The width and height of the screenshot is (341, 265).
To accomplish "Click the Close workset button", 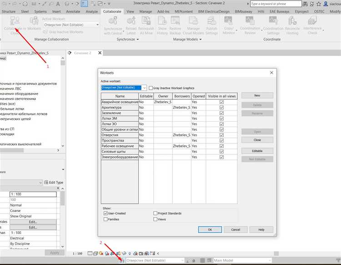I will coord(257,140).
